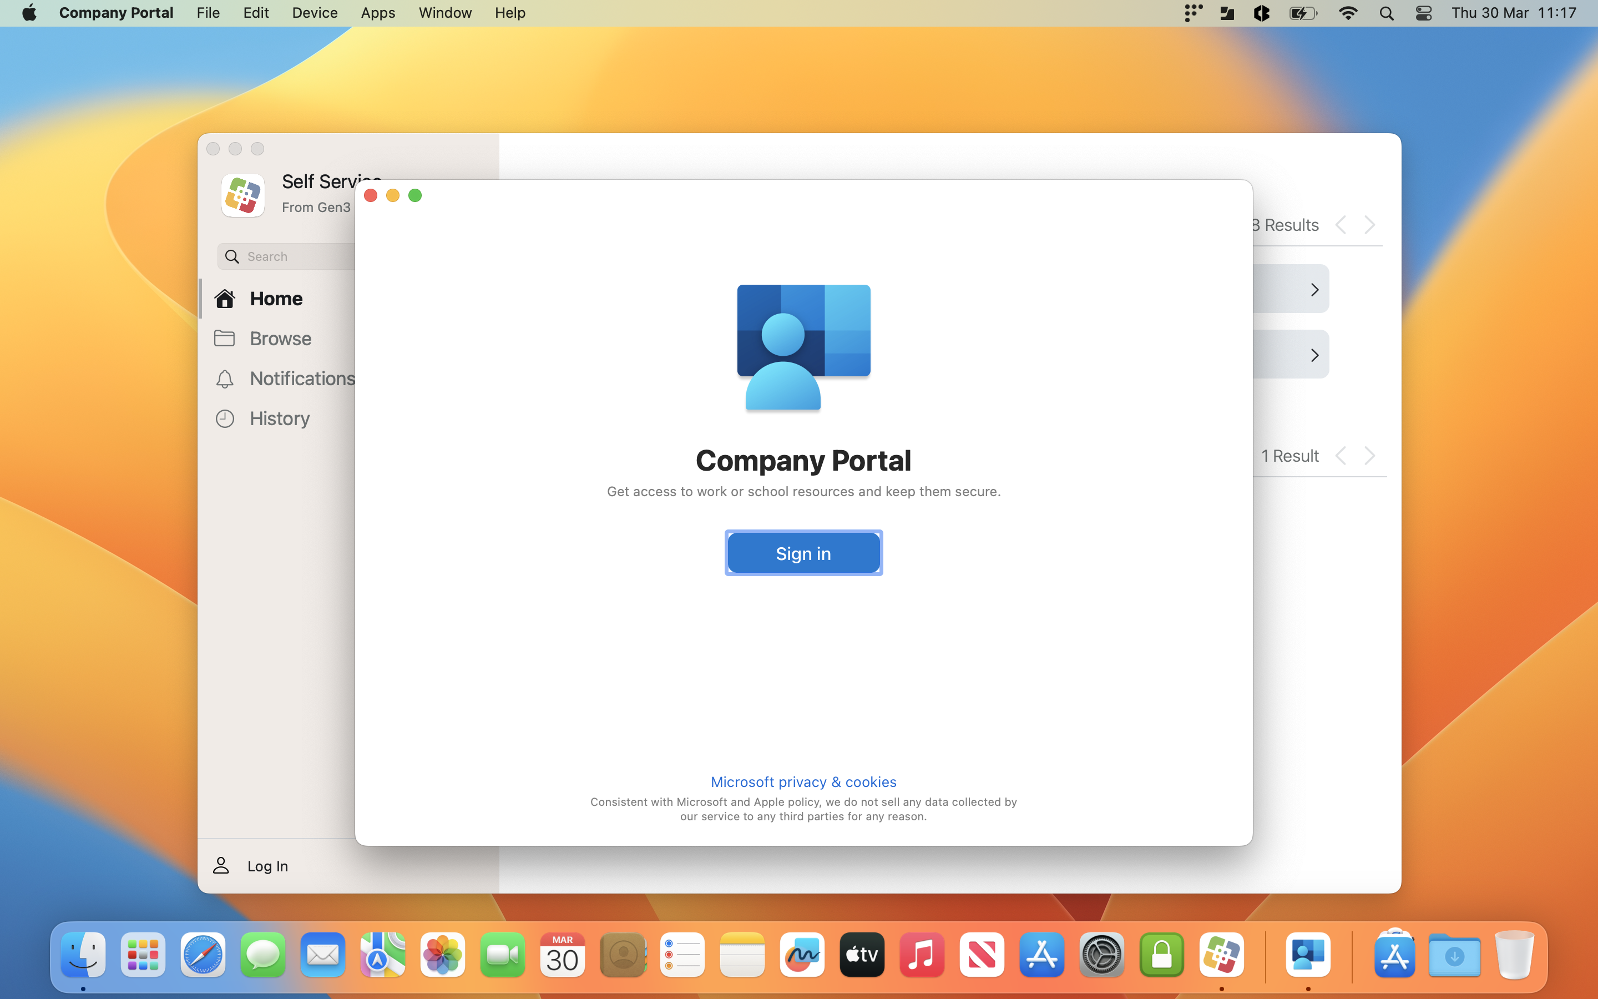Open Notes from the Dock

(x=742, y=955)
